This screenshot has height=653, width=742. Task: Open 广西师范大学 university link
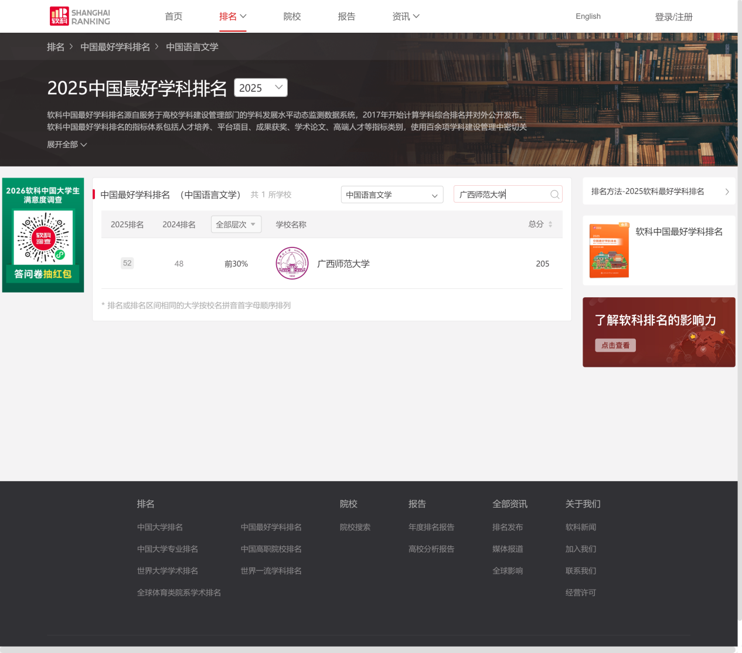343,264
